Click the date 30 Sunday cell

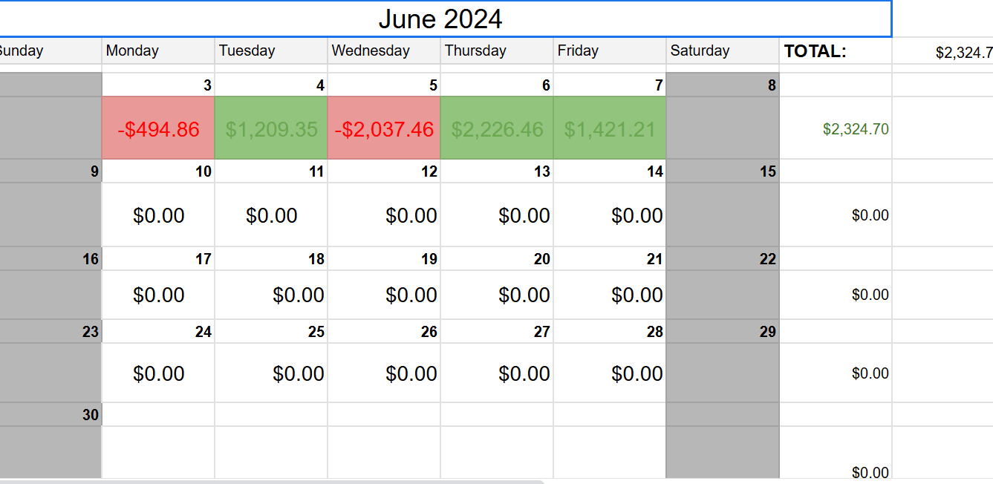pos(51,415)
